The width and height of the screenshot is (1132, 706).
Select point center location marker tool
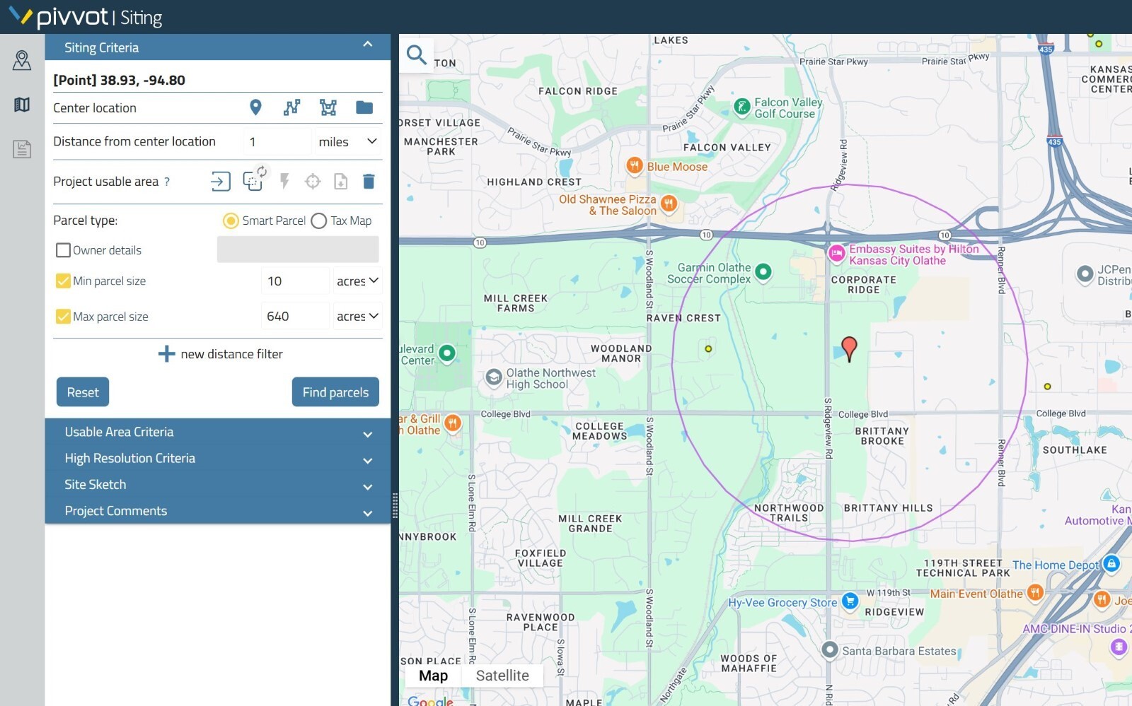click(256, 107)
